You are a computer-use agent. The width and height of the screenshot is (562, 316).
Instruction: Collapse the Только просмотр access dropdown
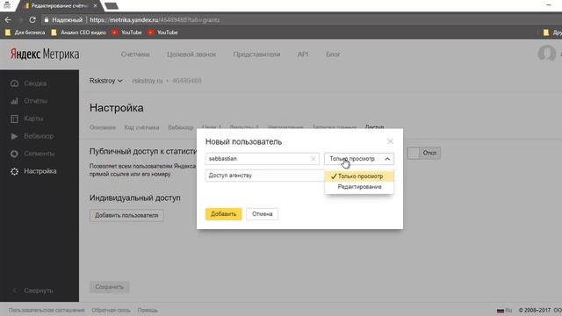tap(359, 159)
